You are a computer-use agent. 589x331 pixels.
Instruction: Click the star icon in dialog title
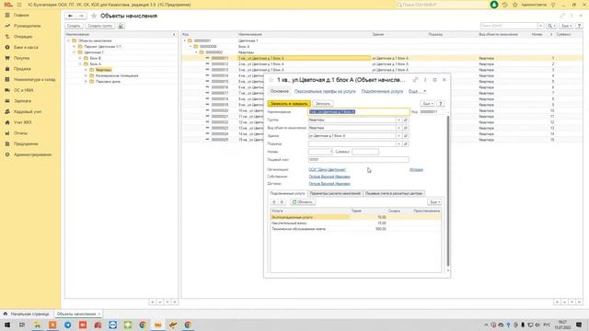coord(271,80)
